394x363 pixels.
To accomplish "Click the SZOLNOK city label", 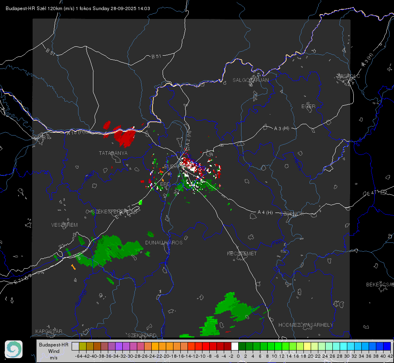I will [292, 213].
